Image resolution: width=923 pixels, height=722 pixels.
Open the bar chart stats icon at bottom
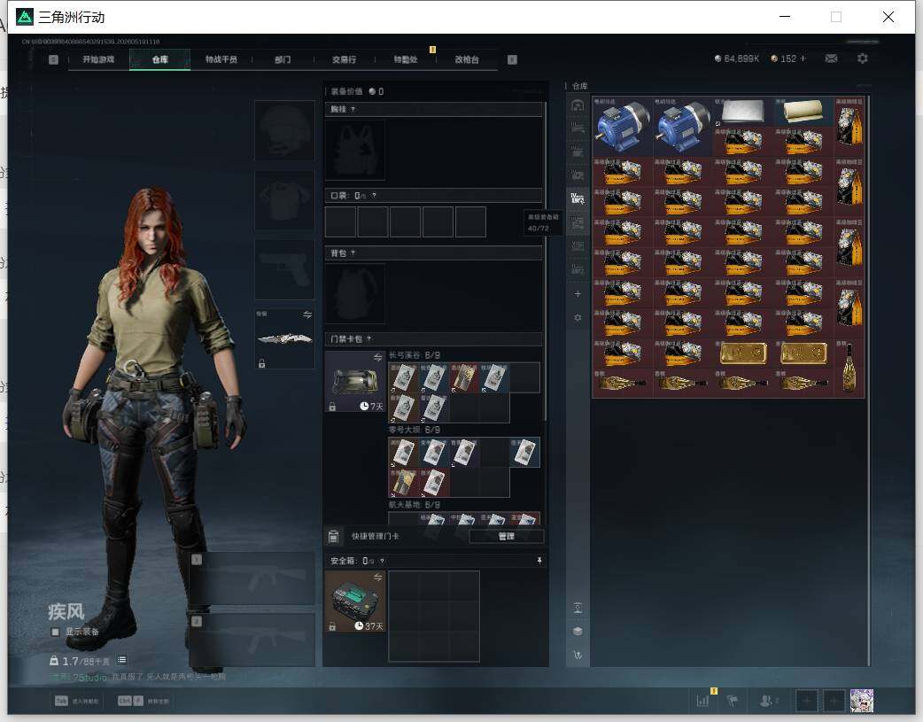coord(702,701)
